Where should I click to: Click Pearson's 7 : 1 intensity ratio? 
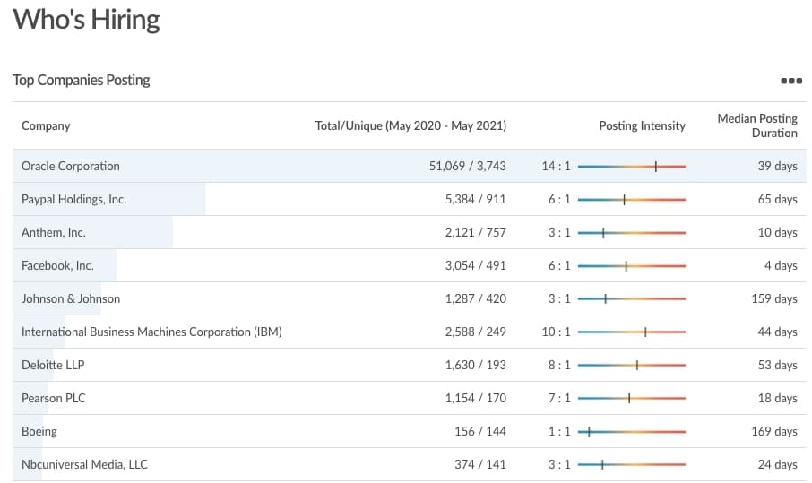(559, 398)
